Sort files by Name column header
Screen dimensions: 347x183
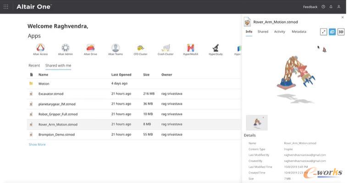[44, 75]
